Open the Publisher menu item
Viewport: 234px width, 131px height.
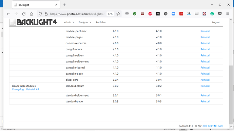pos(101,22)
